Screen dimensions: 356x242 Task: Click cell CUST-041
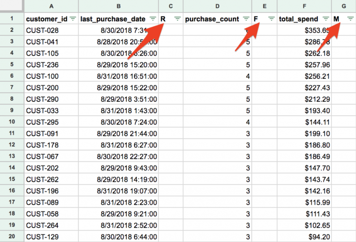[51, 41]
